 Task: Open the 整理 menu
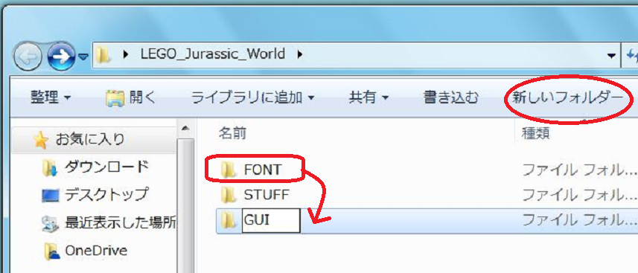point(51,98)
